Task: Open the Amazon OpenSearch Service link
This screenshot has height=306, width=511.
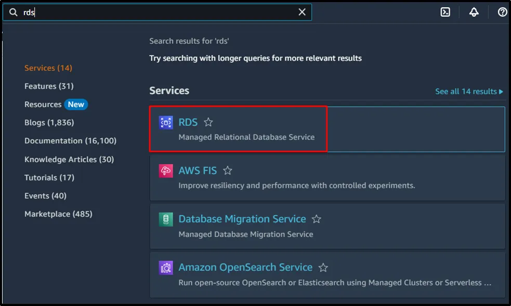Action: [245, 268]
